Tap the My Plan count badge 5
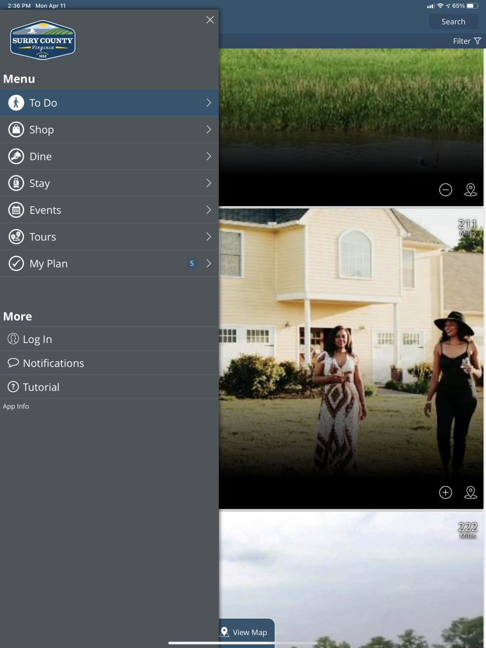This screenshot has height=648, width=486. pyautogui.click(x=192, y=263)
